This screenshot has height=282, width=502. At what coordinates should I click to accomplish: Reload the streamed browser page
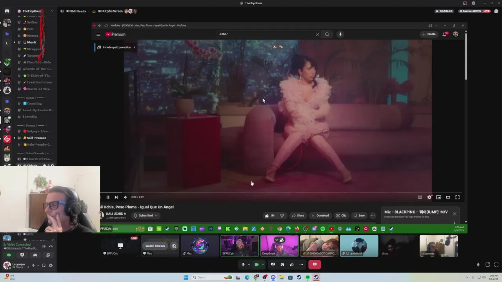pyautogui.click(x=106, y=25)
